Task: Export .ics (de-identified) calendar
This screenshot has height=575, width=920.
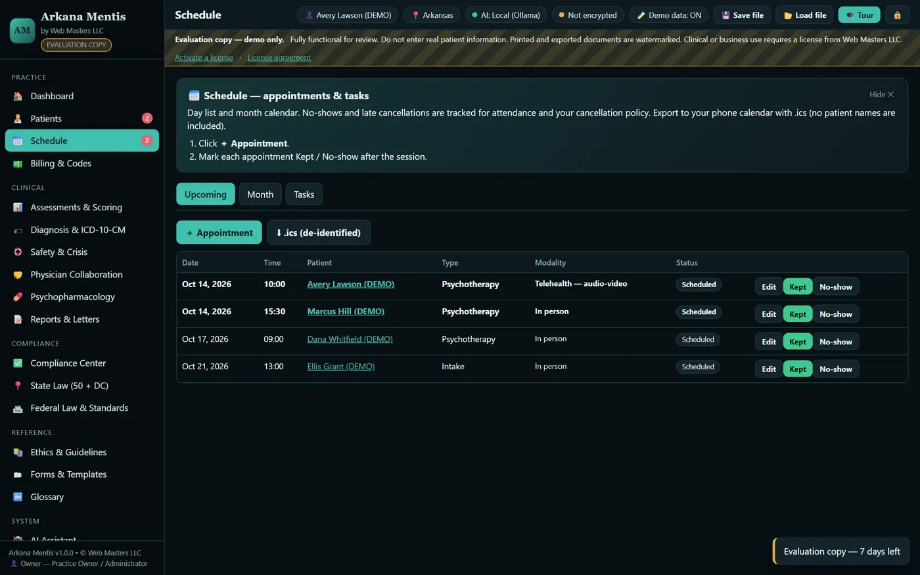Action: point(319,233)
